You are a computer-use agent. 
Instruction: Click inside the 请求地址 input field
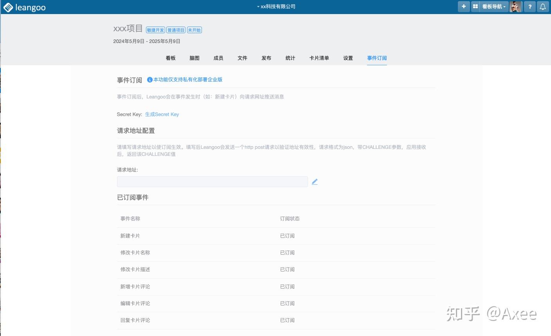[212, 181]
